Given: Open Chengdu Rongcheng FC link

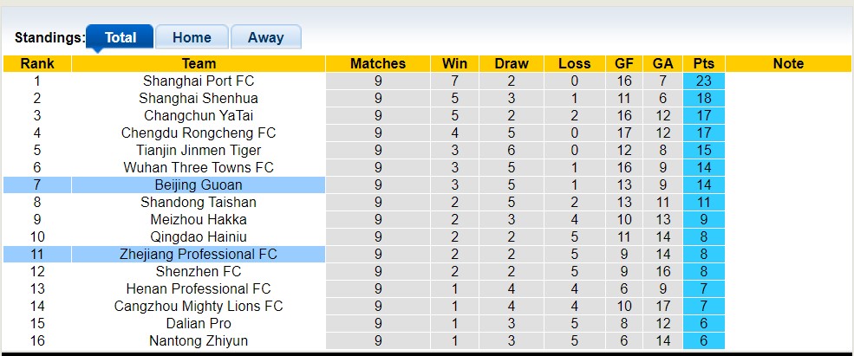Looking at the screenshot, I should coord(199,133).
